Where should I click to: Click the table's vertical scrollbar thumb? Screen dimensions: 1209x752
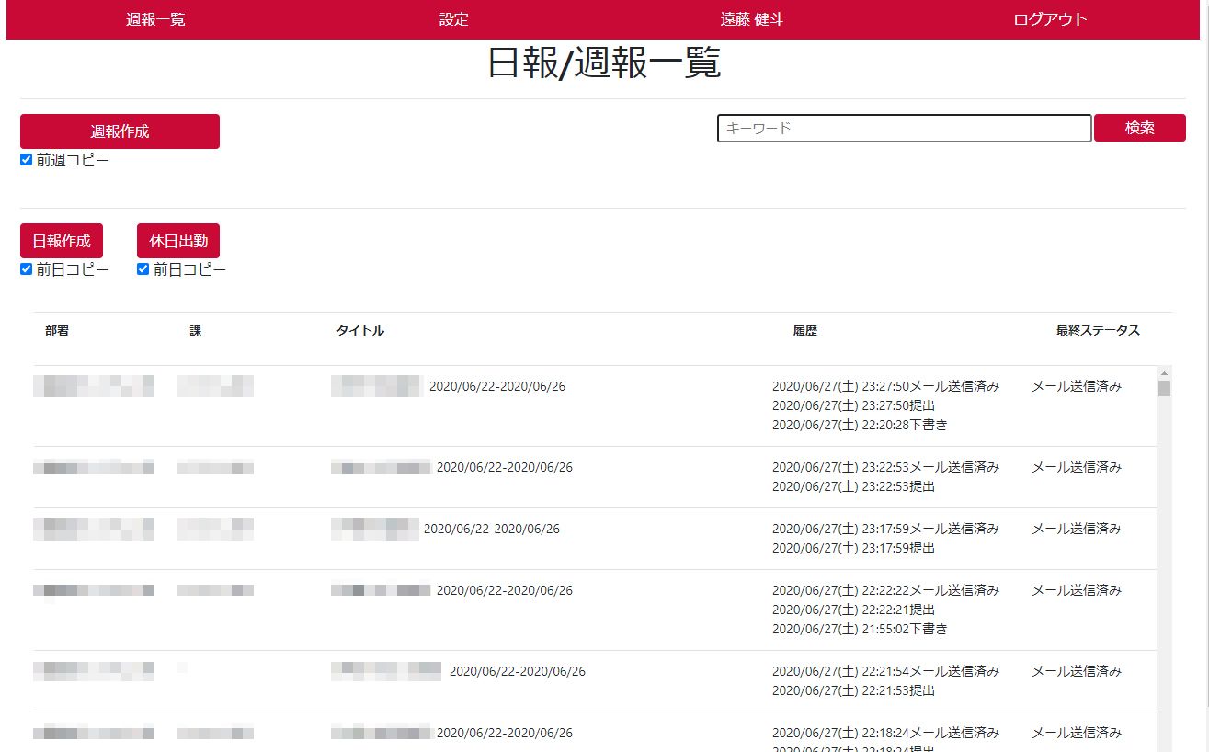click(x=1164, y=388)
